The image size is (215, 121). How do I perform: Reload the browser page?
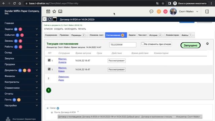coord(14,3)
